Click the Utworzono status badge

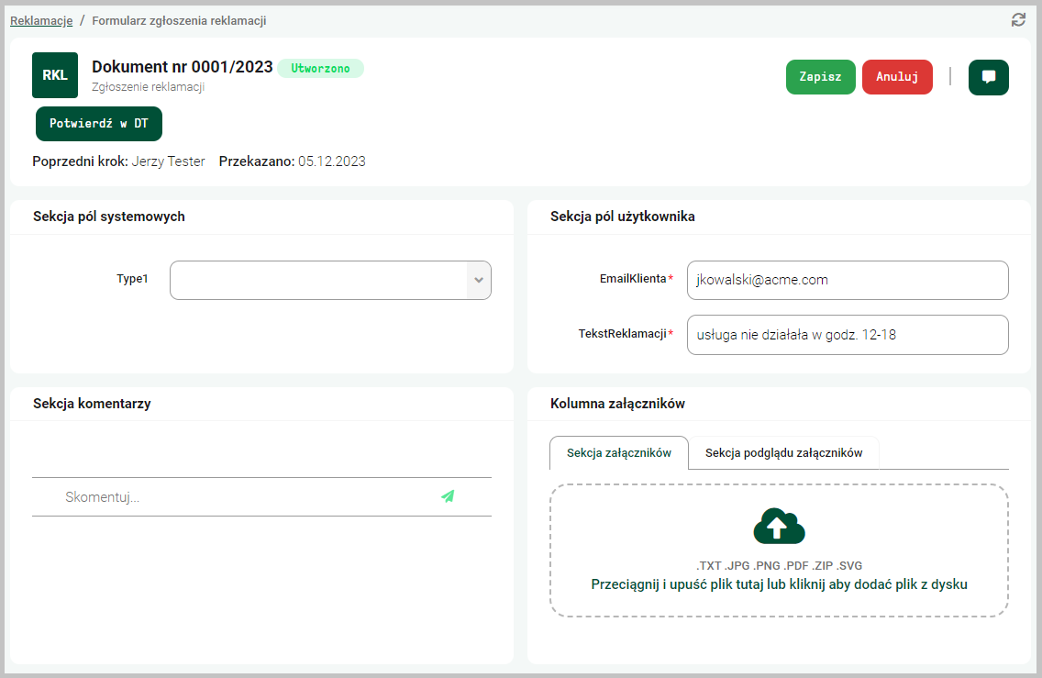tap(320, 69)
